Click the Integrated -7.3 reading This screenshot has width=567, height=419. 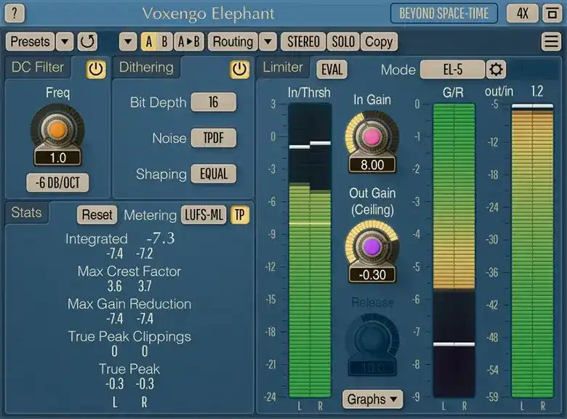point(161,238)
